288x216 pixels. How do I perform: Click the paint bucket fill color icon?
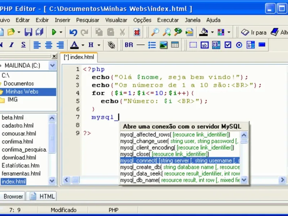click(203, 32)
